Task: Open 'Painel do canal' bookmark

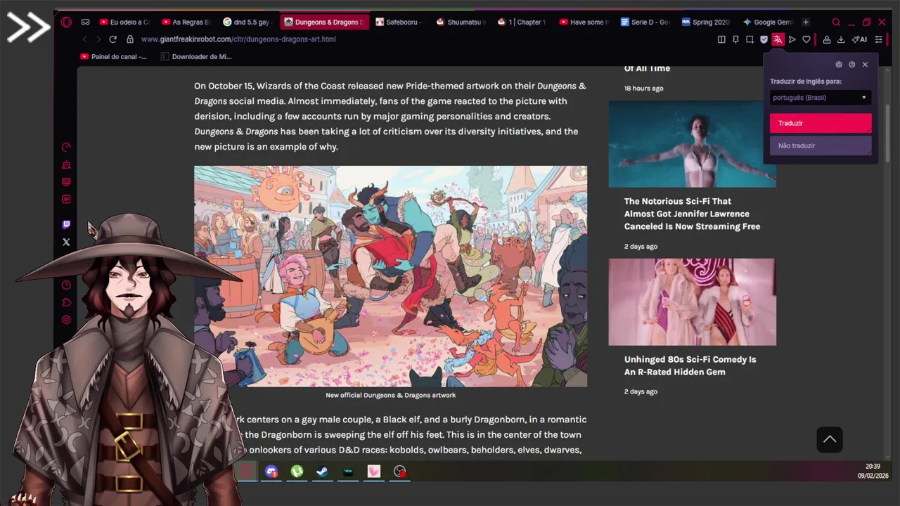Action: [x=113, y=57]
